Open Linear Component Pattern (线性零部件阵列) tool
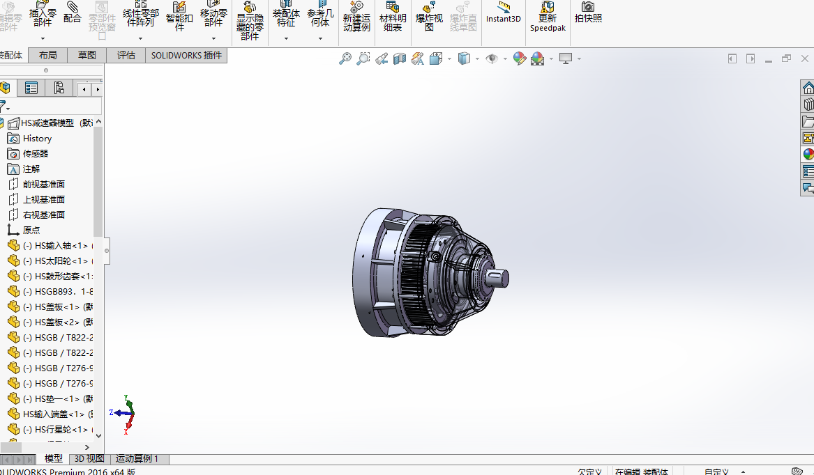The width and height of the screenshot is (814, 475). pyautogui.click(x=141, y=14)
